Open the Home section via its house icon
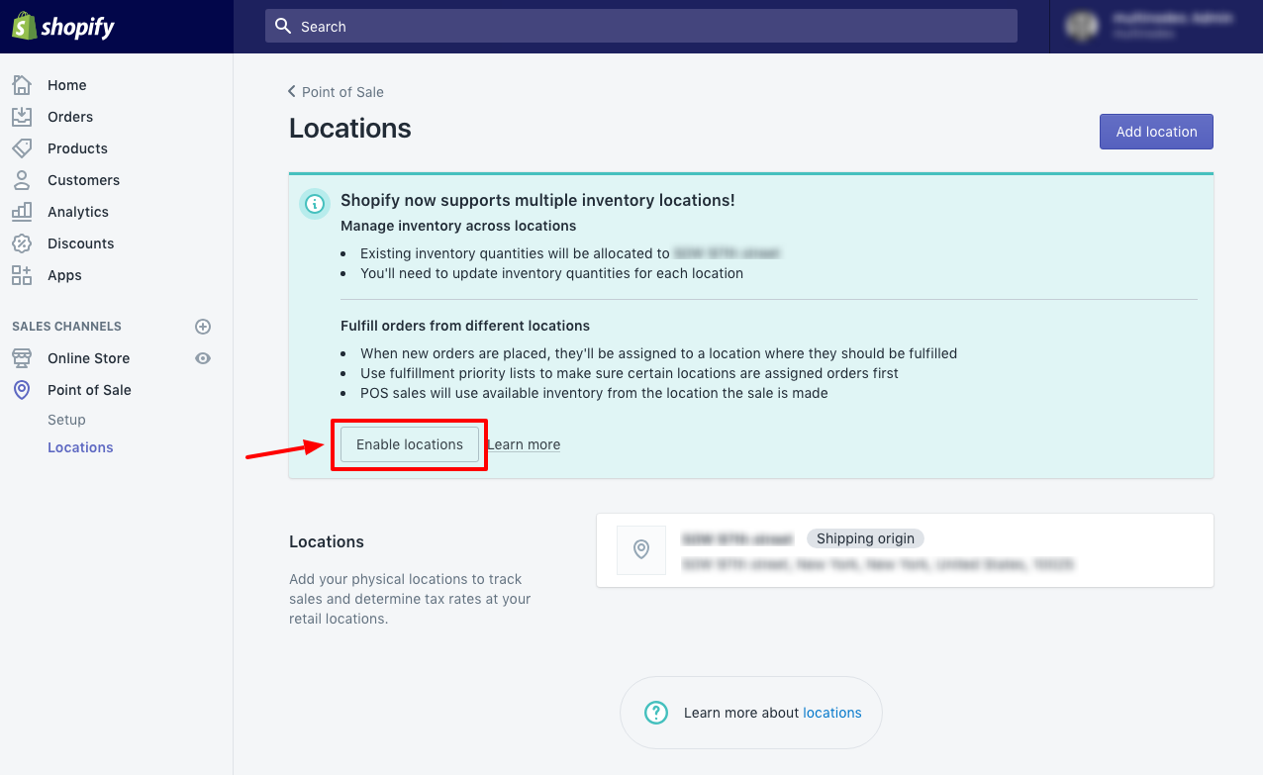Screen dimensions: 1263x775 [21, 84]
